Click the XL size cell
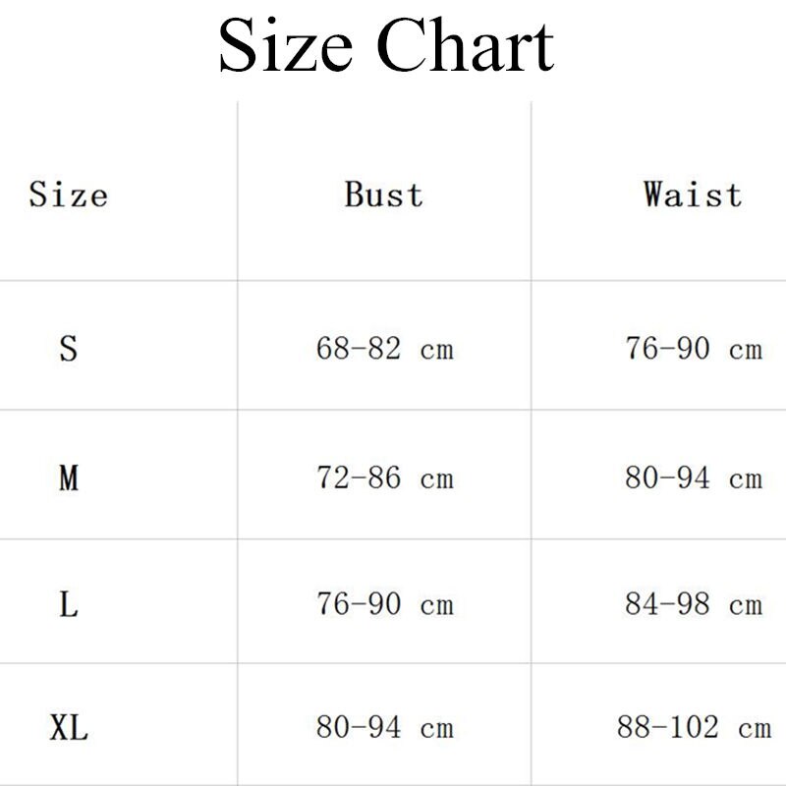Screen dimensions: 786x786 click(69, 727)
